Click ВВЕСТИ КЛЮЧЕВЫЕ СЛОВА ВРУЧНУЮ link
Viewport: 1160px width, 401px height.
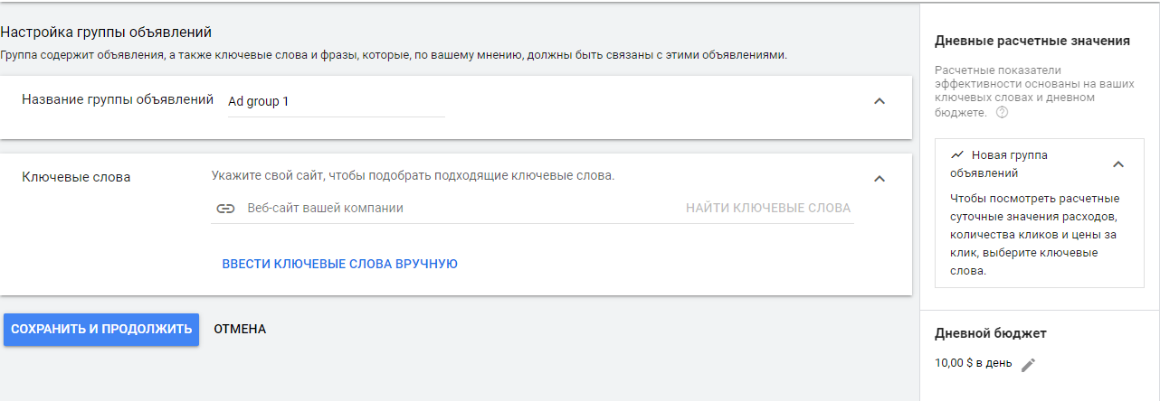[x=340, y=264]
